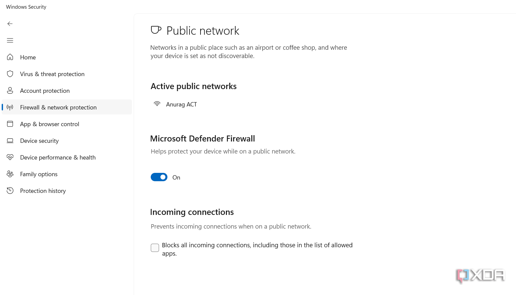This screenshot has height=295, width=516.
Task: Turn off the Microsoft Defender Firewall toggle
Action: [159, 177]
